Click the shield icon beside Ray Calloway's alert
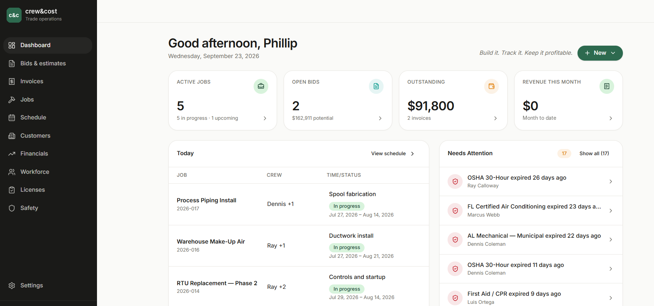The height and width of the screenshot is (306, 654). coord(455,181)
